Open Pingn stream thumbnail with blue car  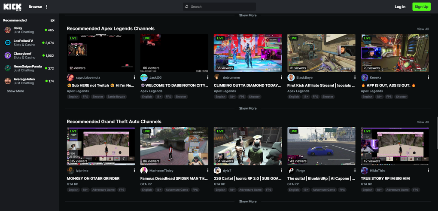click(x=321, y=146)
